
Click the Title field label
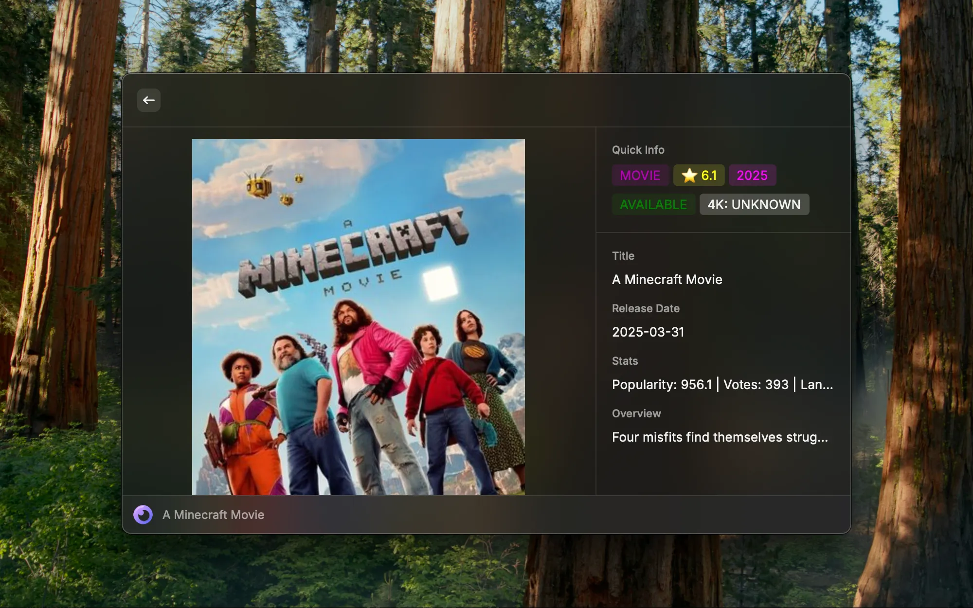(623, 256)
